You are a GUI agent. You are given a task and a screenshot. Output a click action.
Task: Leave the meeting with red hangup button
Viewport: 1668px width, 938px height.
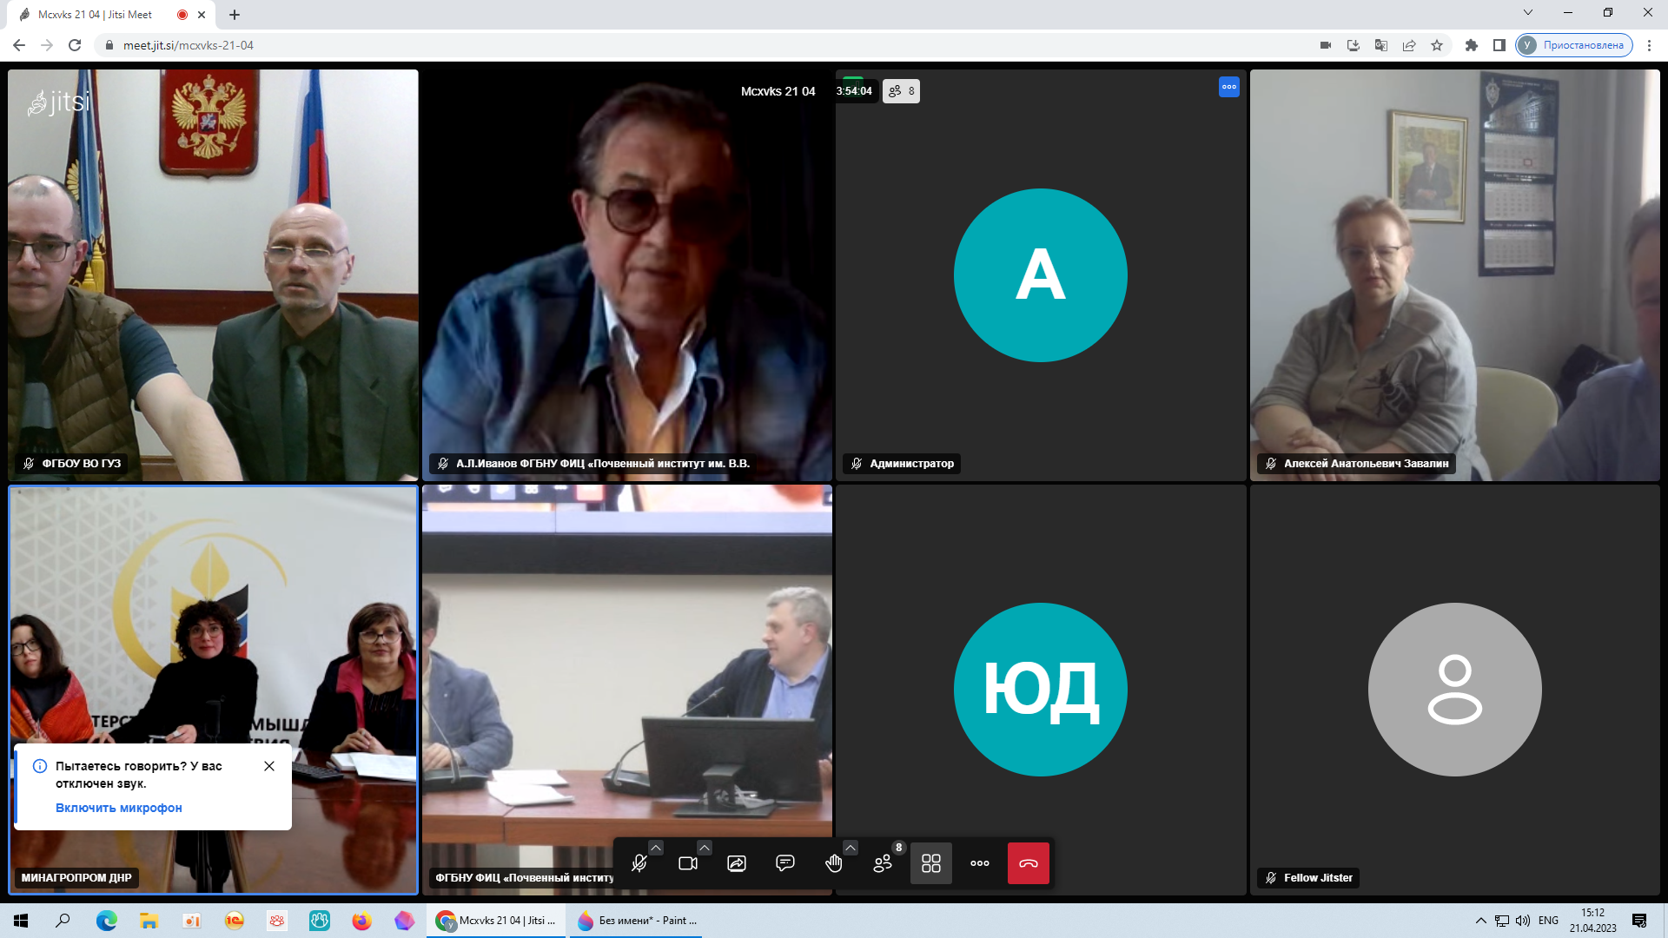pyautogui.click(x=1029, y=863)
